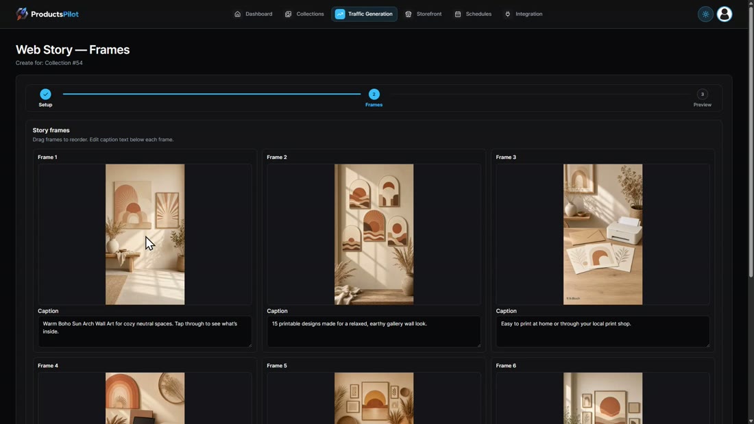The height and width of the screenshot is (424, 754).
Task: Select the Frame 3 image thumbnail
Action: click(603, 234)
